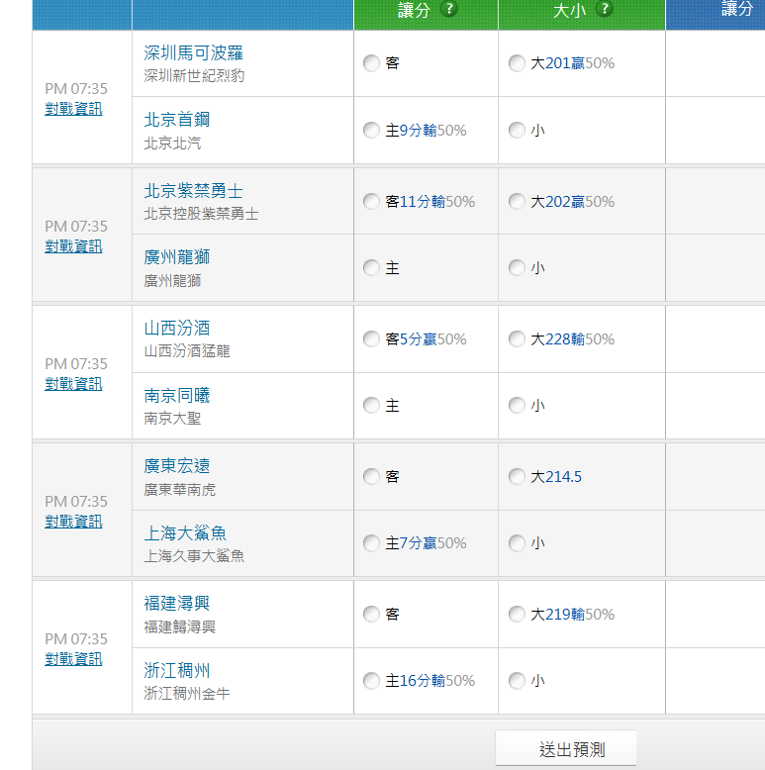Image resolution: width=765 pixels, height=770 pixels.
Task: Open the 山西汾酒 team link
Action: coord(177,329)
